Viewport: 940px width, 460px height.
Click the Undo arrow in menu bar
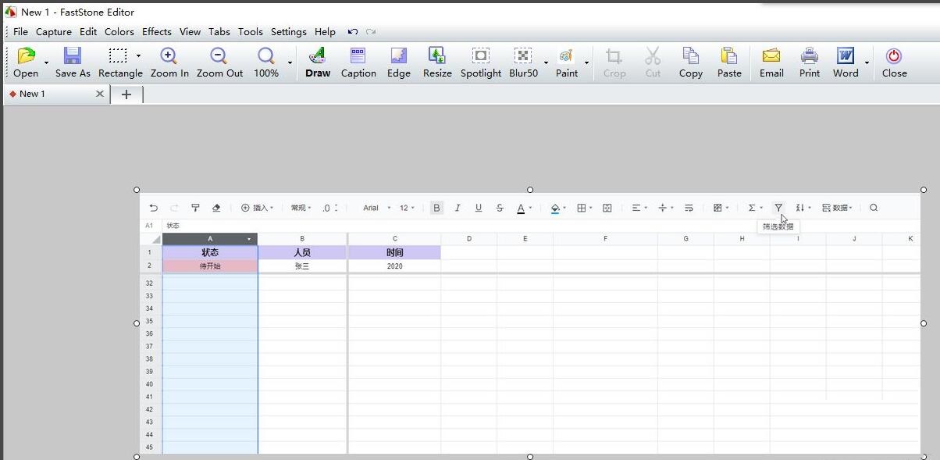[x=353, y=32]
